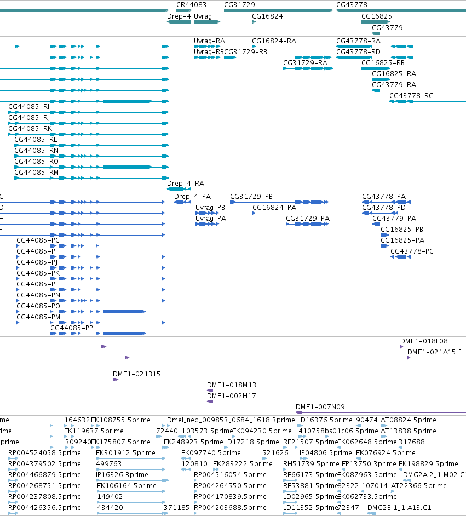Click protein CG16824-PA
This screenshot has width=466, height=516.
(274, 208)
